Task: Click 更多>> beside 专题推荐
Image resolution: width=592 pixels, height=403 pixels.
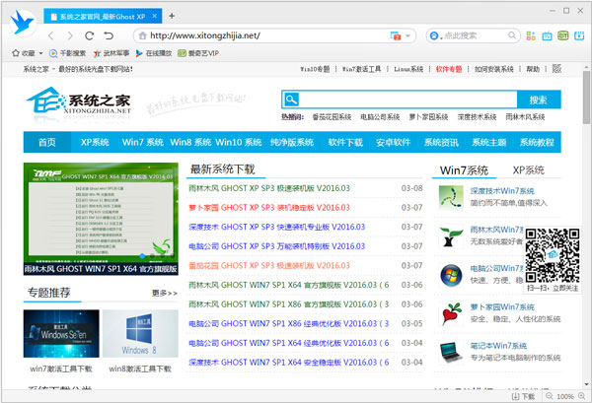Action: [165, 293]
